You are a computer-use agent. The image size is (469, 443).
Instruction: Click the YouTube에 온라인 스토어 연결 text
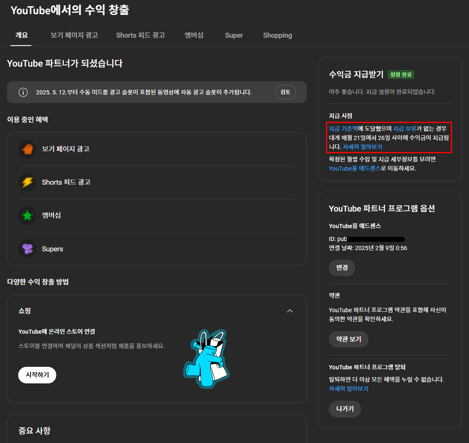point(57,332)
